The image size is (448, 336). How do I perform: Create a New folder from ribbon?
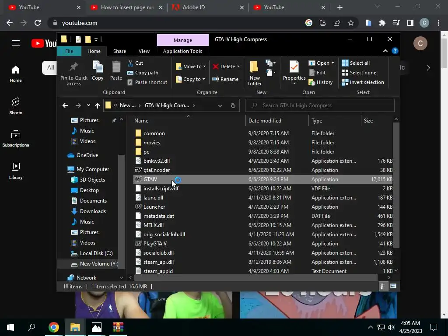[x=255, y=73]
